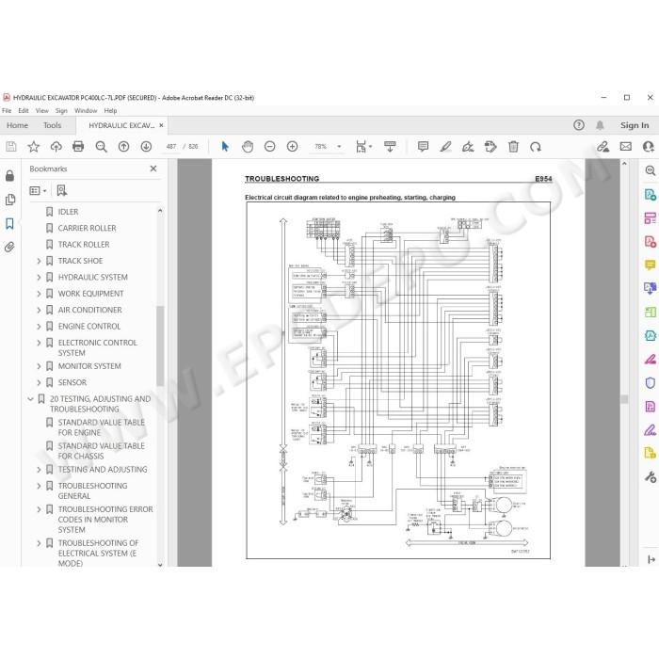Add a sticky note comment
Viewport: 659px width, 659px height.
(423, 146)
